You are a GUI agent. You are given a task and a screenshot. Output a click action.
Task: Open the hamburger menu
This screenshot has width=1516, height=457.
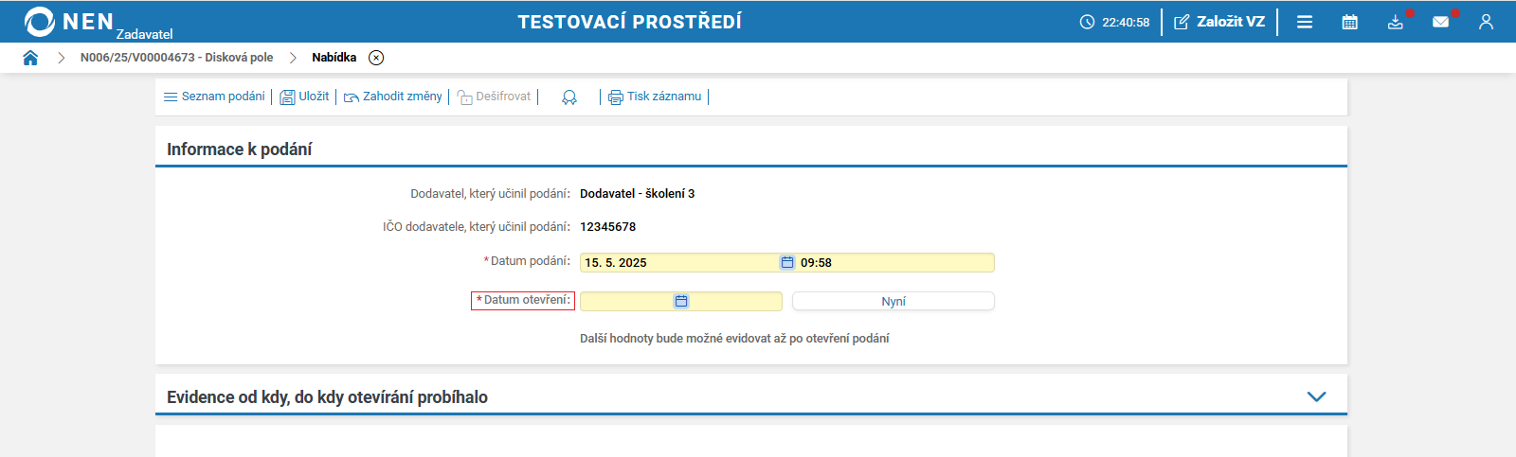coord(1305,22)
